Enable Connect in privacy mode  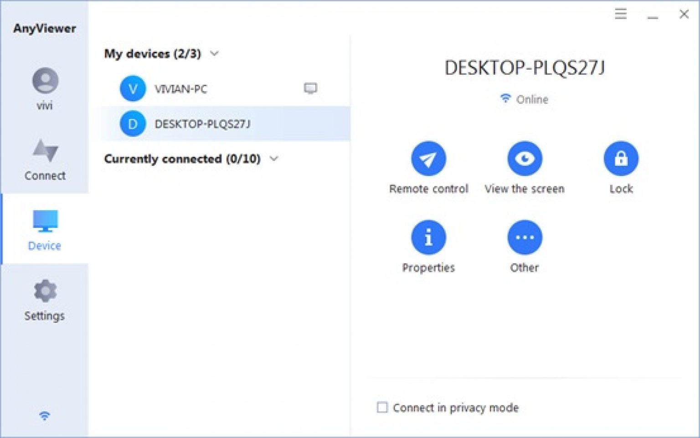[382, 407]
